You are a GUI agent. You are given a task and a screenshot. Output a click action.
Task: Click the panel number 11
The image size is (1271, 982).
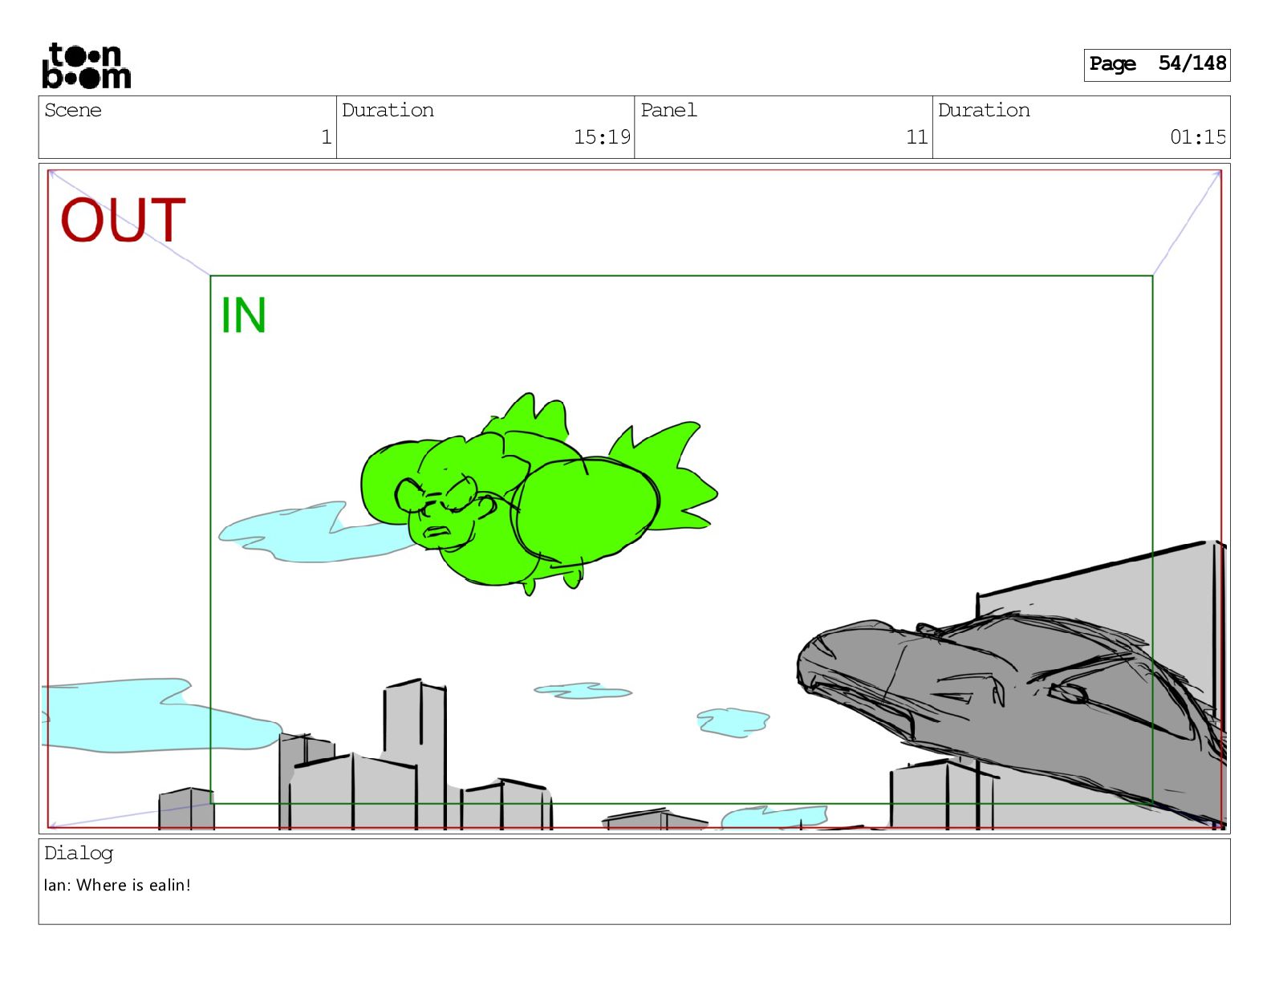(x=917, y=137)
